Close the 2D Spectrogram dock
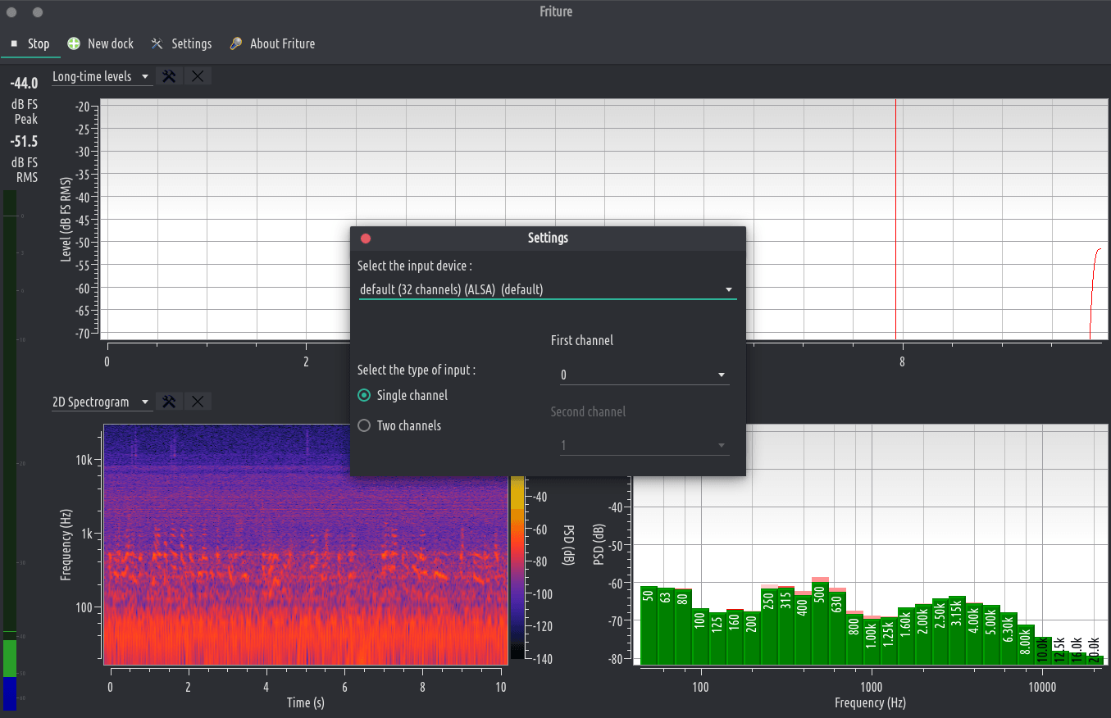 pyautogui.click(x=198, y=402)
